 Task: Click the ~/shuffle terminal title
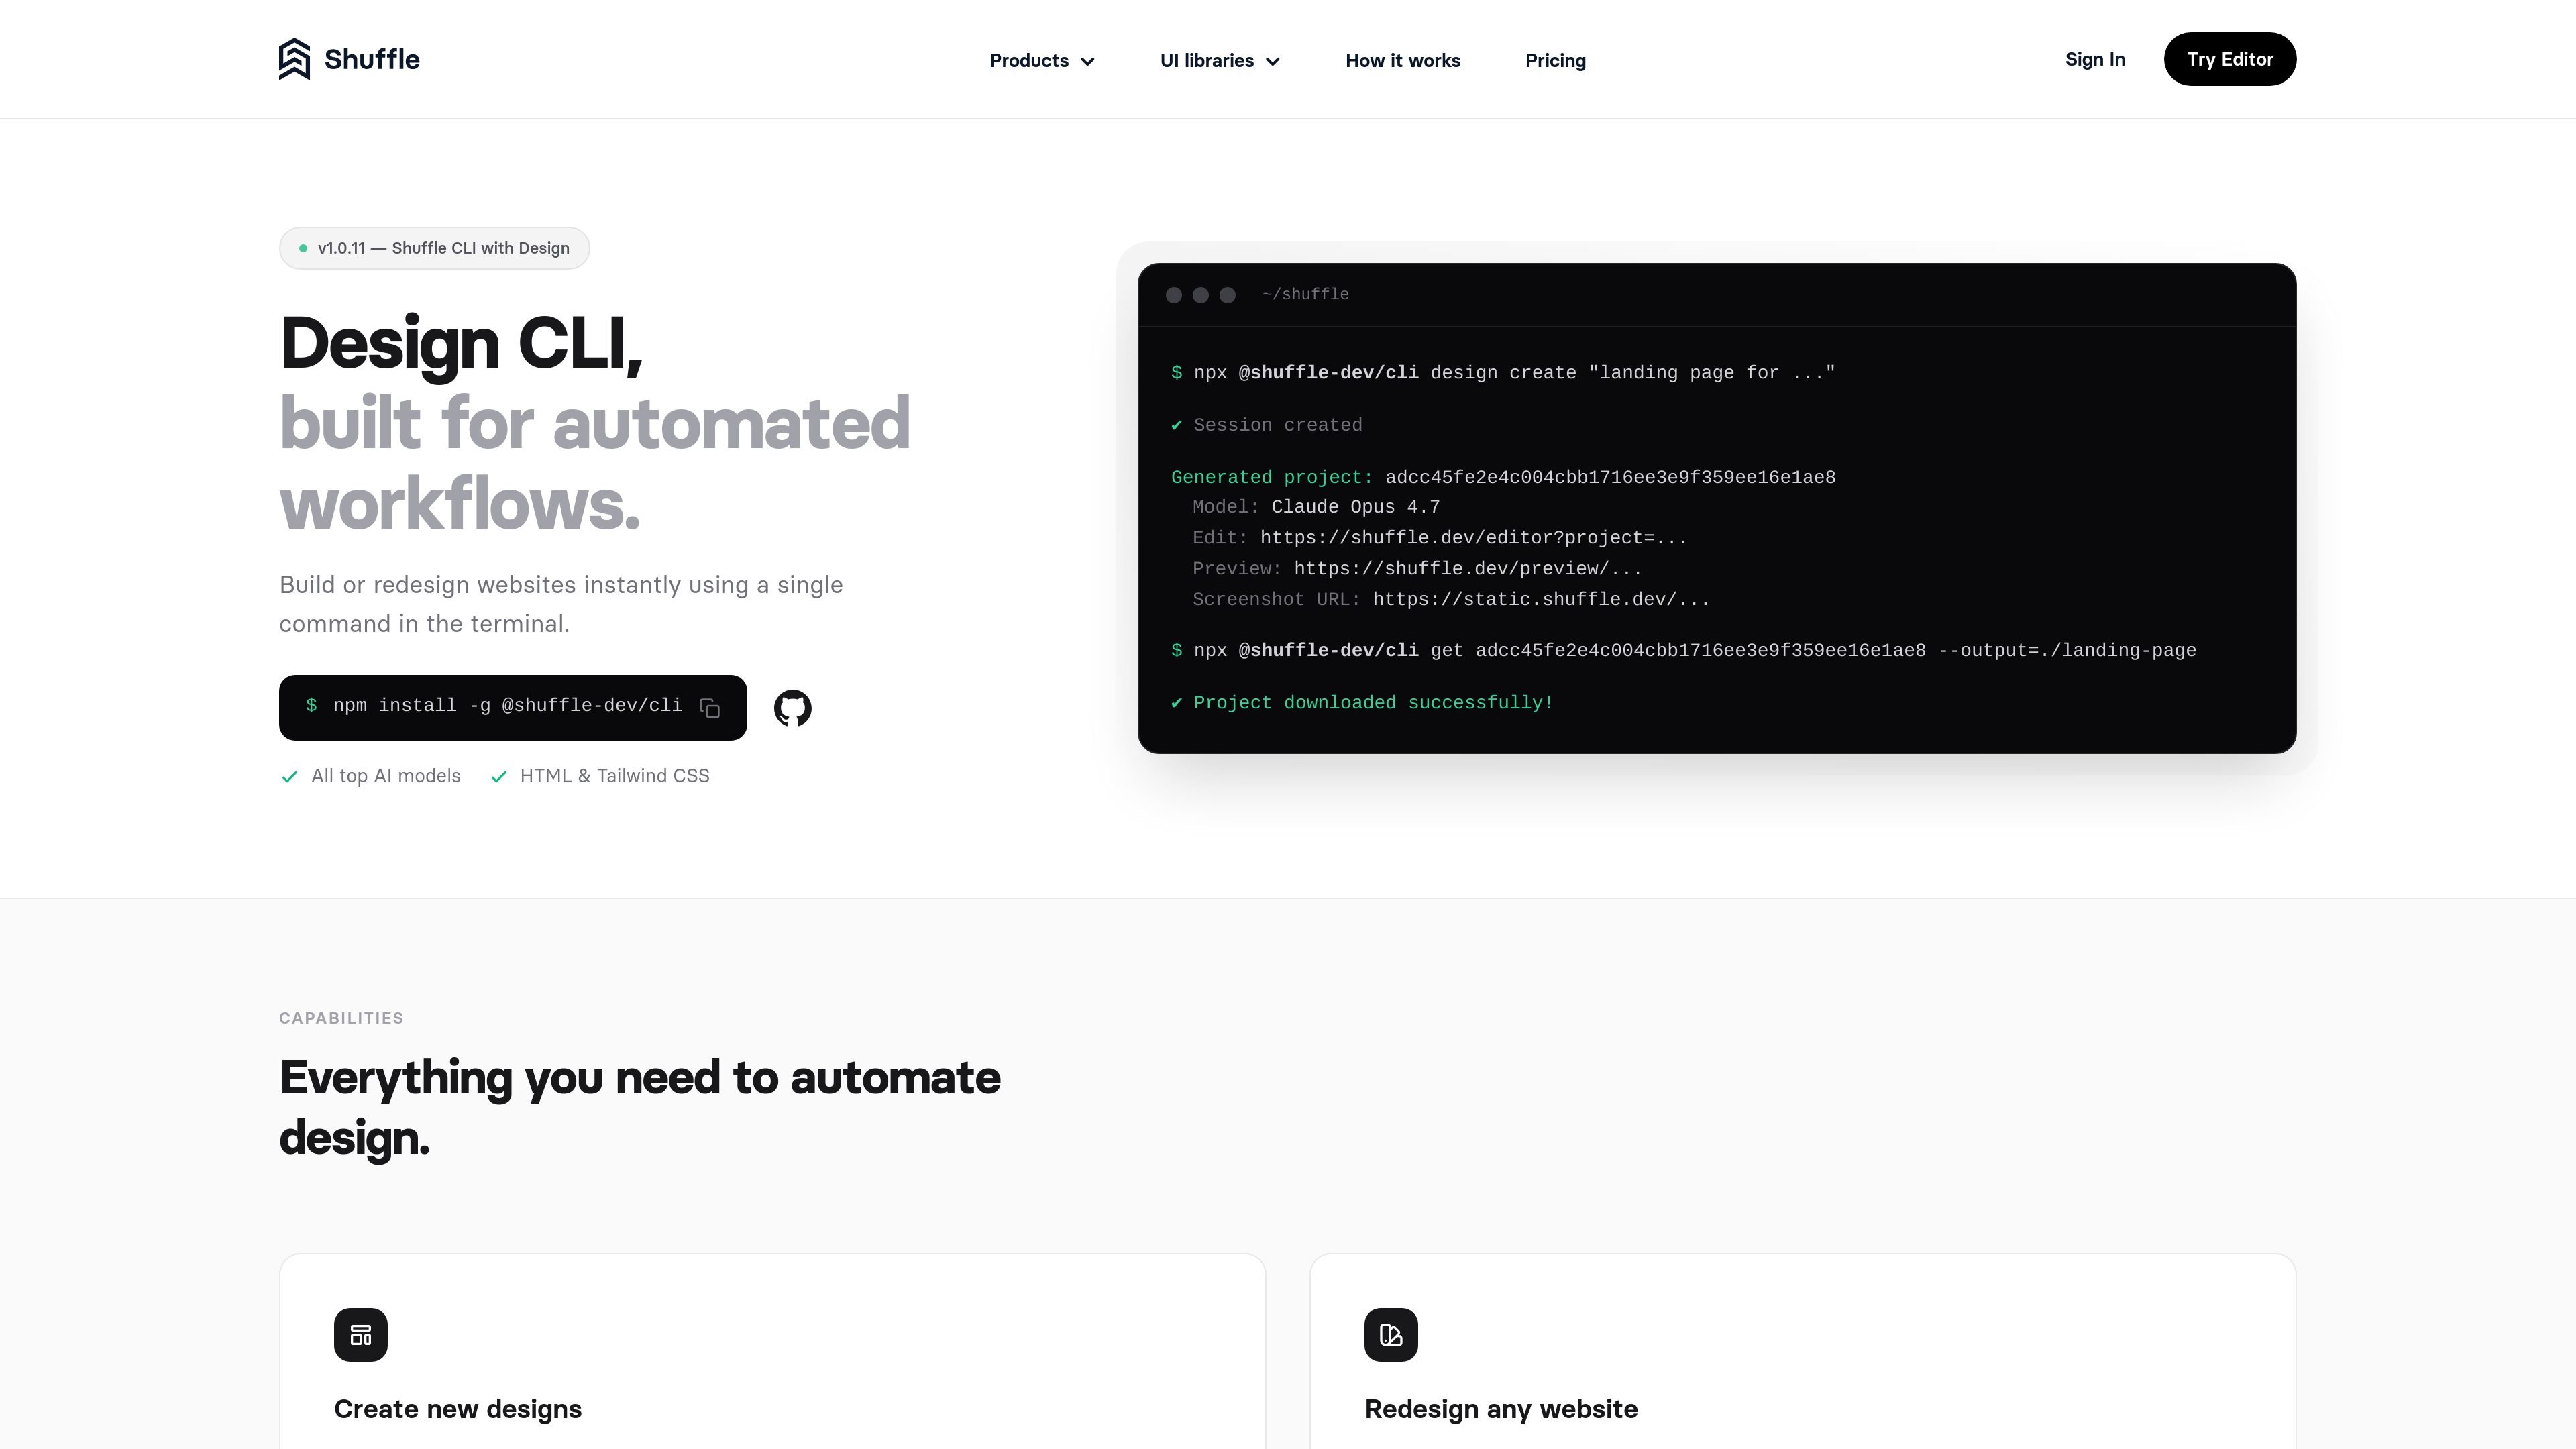coord(1305,294)
